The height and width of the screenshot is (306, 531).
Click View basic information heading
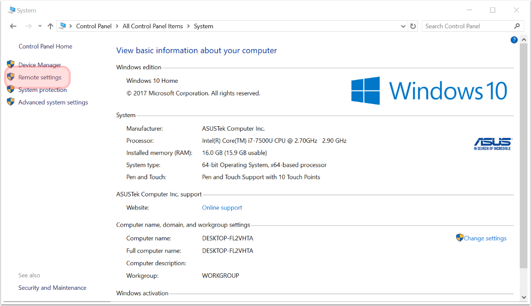point(196,50)
